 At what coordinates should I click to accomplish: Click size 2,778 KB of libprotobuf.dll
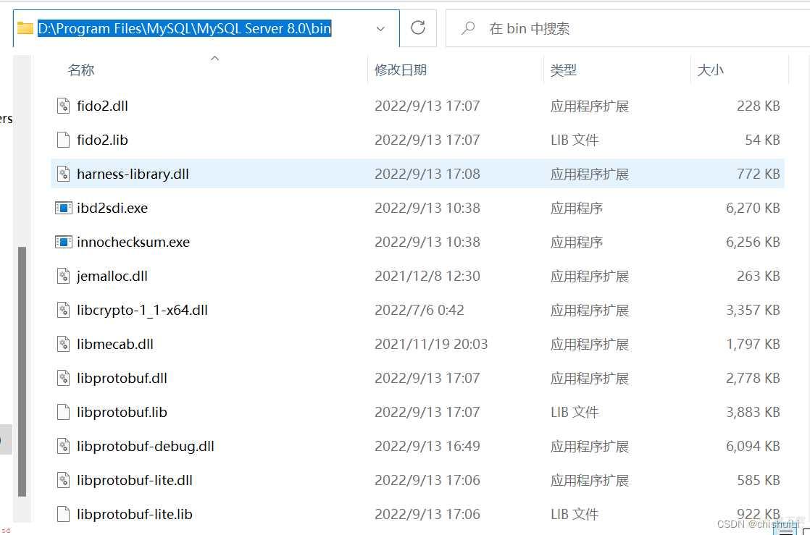(753, 379)
